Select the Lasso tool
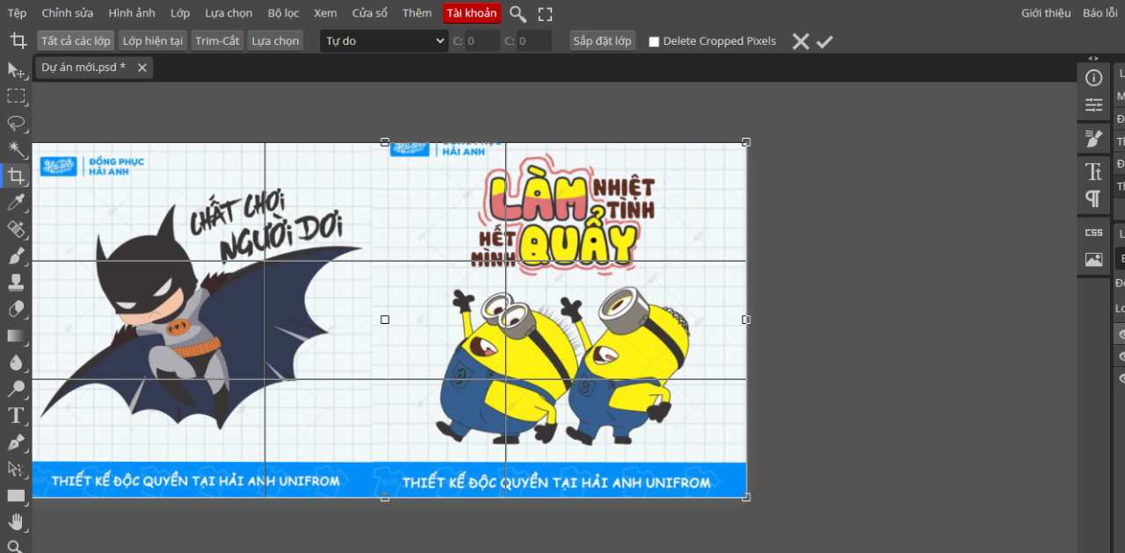 click(16, 123)
